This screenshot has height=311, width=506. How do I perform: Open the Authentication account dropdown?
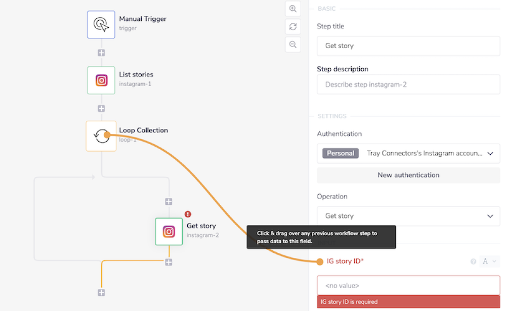click(408, 153)
